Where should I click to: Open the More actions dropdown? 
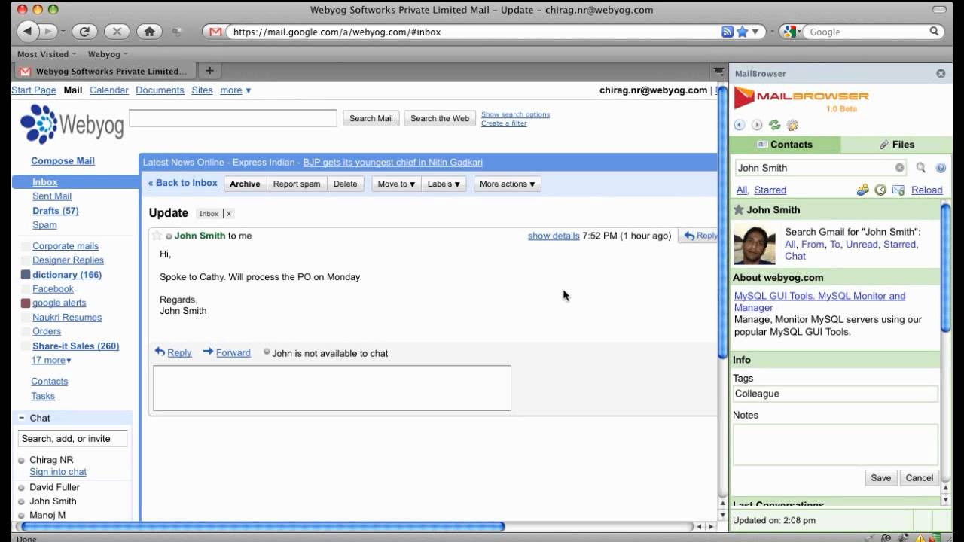pos(507,184)
